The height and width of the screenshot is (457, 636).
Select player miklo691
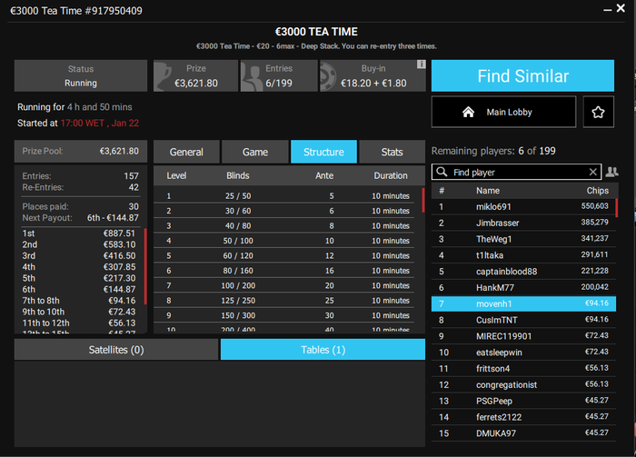click(523, 206)
